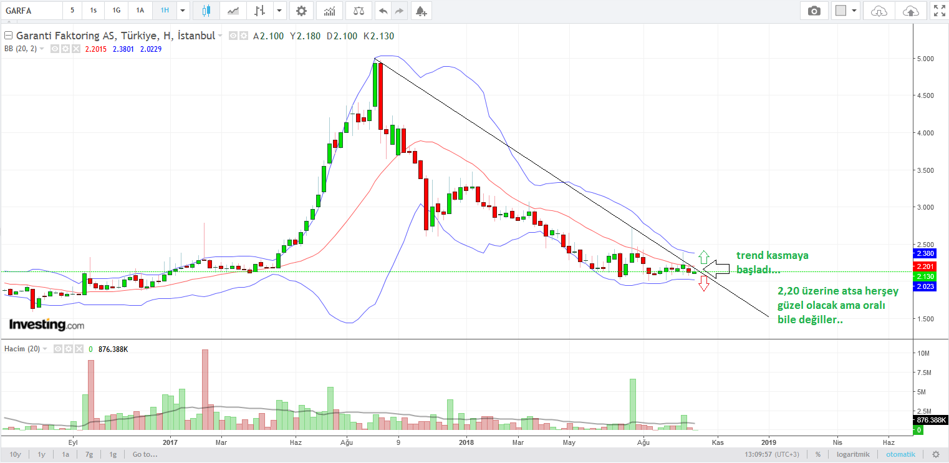The height and width of the screenshot is (463, 949).
Task: Open chart properties gear in toolbar
Action: click(302, 11)
